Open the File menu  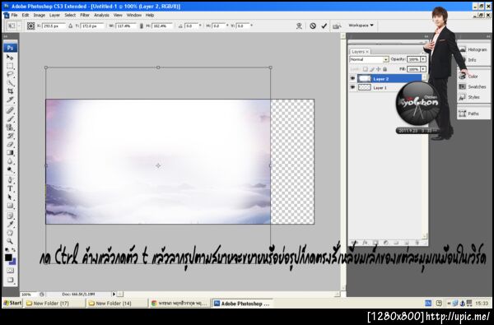14,15
